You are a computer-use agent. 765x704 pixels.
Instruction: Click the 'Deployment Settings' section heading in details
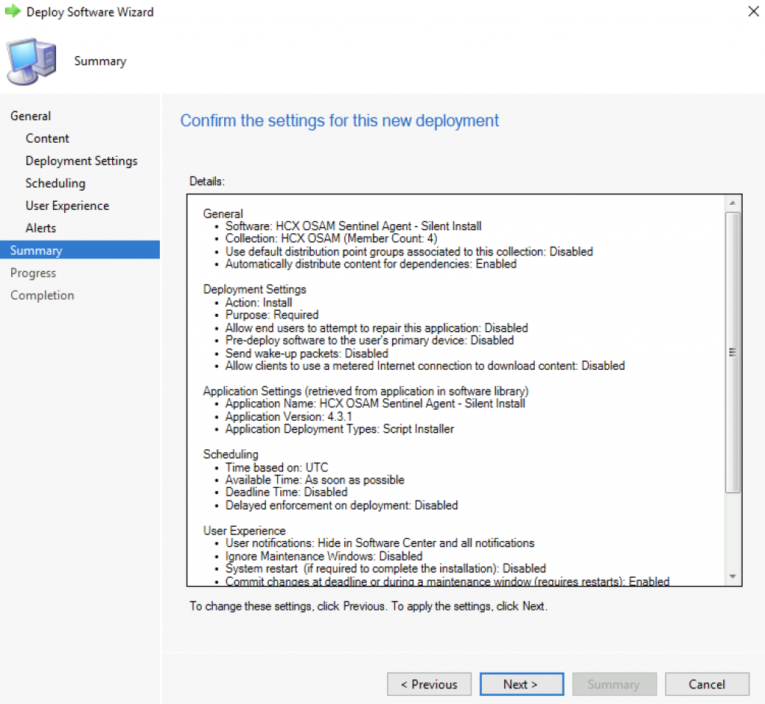tap(255, 289)
